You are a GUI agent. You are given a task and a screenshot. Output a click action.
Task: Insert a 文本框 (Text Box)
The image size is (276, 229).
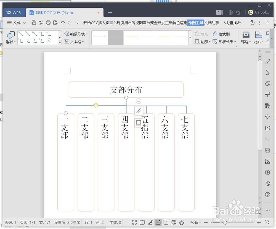[75, 42]
